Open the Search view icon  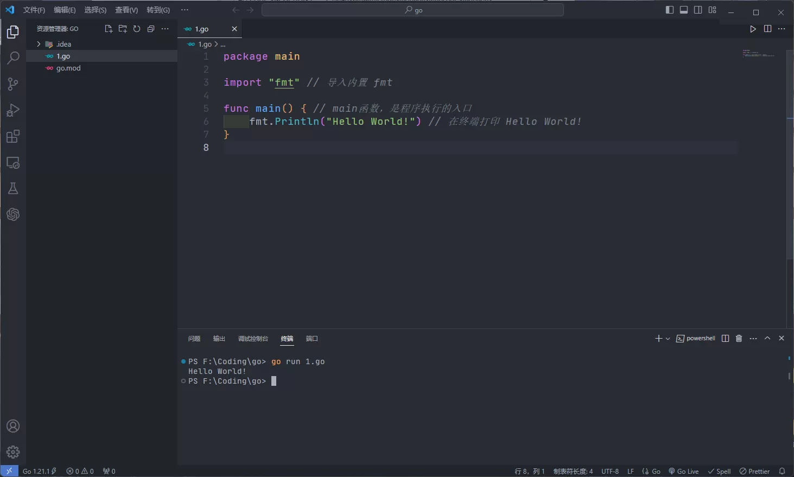click(x=13, y=58)
